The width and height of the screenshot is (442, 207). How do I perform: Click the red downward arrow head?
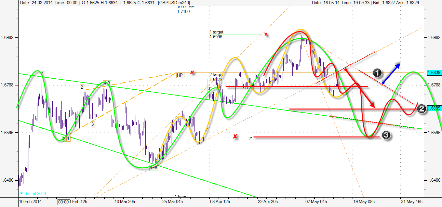point(373,105)
